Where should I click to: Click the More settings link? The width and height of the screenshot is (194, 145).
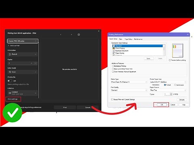tap(13, 99)
